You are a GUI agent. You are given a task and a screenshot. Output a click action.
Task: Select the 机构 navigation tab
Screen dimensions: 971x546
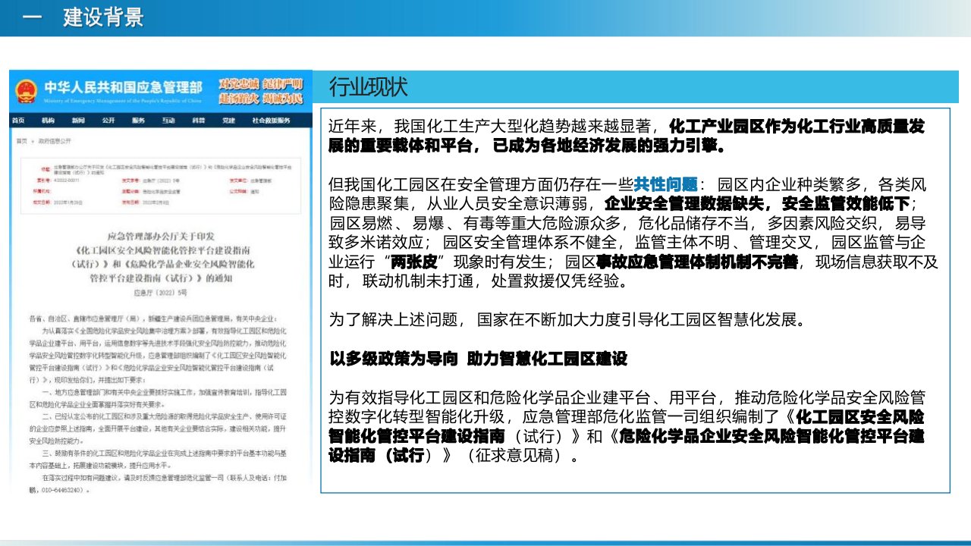point(48,121)
